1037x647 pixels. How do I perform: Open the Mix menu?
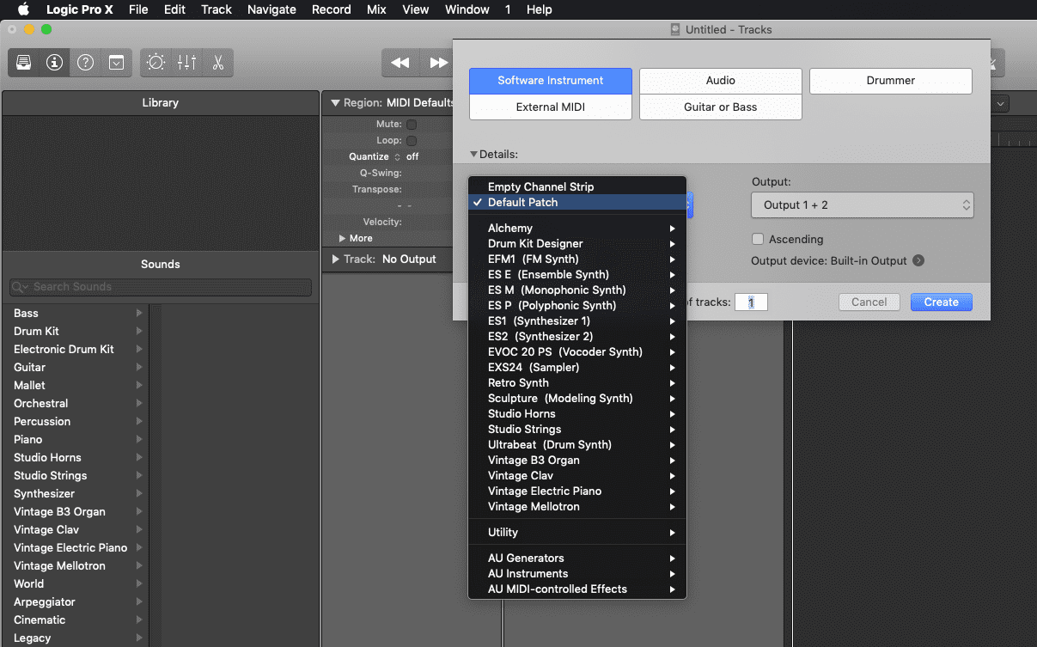pos(376,9)
